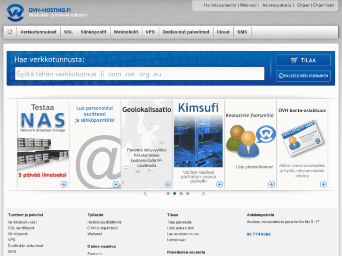Click plus icon on Geolokalisaatio card
Image resolution: width=342 pixels, height=256 pixels.
point(168,184)
